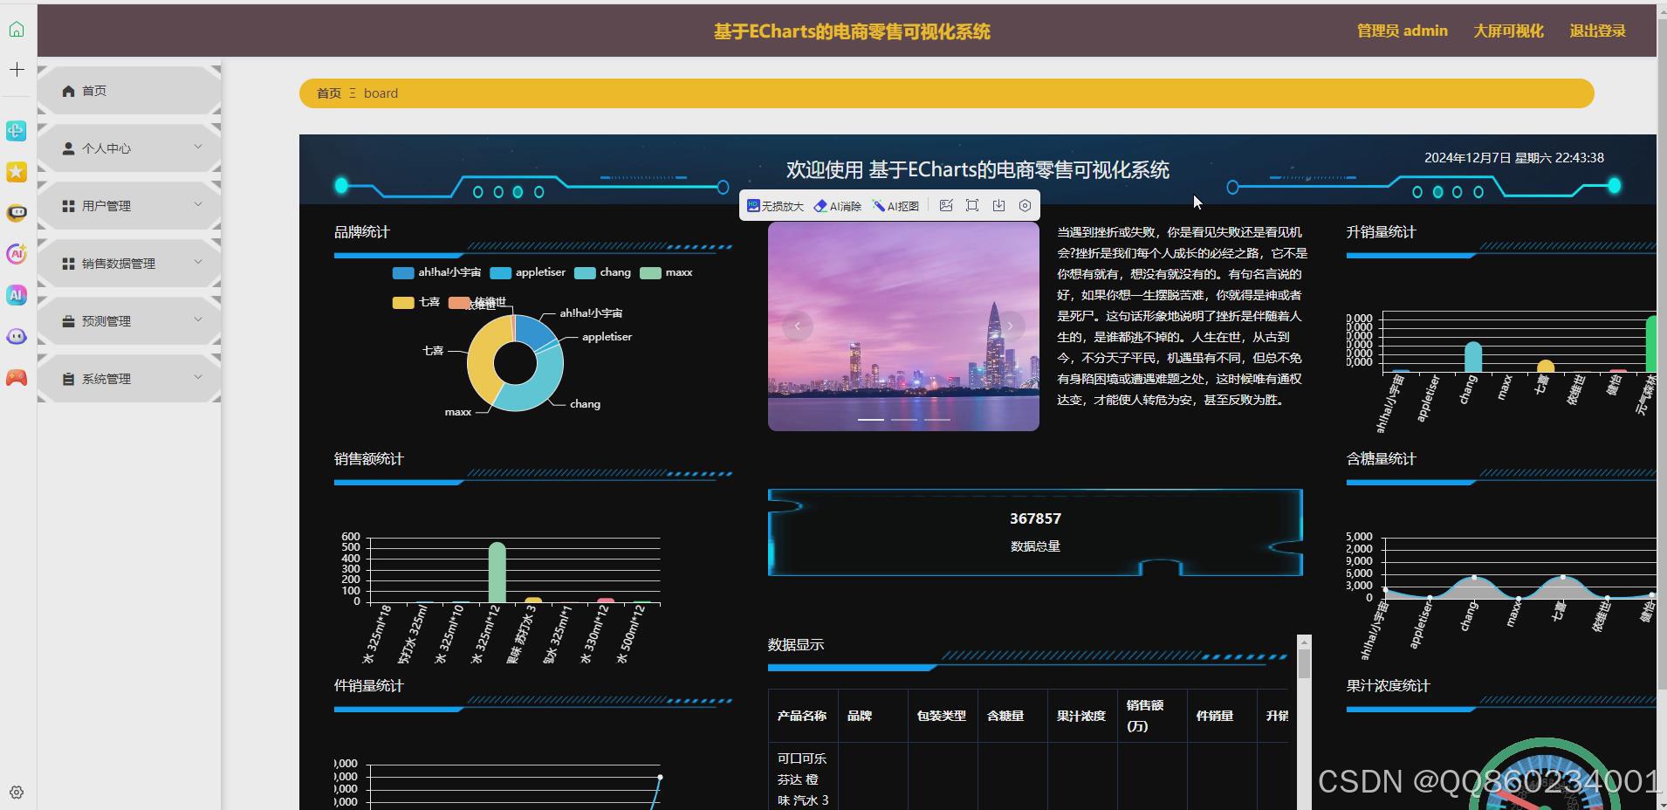Toggle the appletiser legend entry in 品牌统计
Viewport: 1667px width, 810px height.
pyautogui.click(x=528, y=272)
